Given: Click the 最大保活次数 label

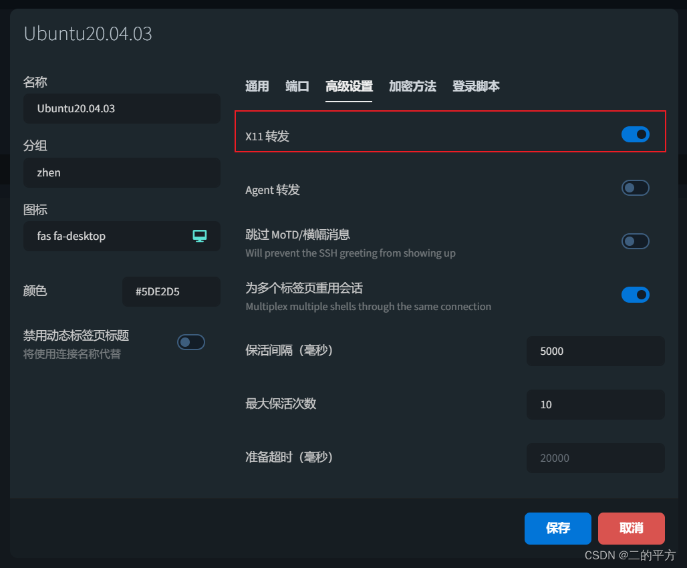Looking at the screenshot, I should pyautogui.click(x=281, y=404).
